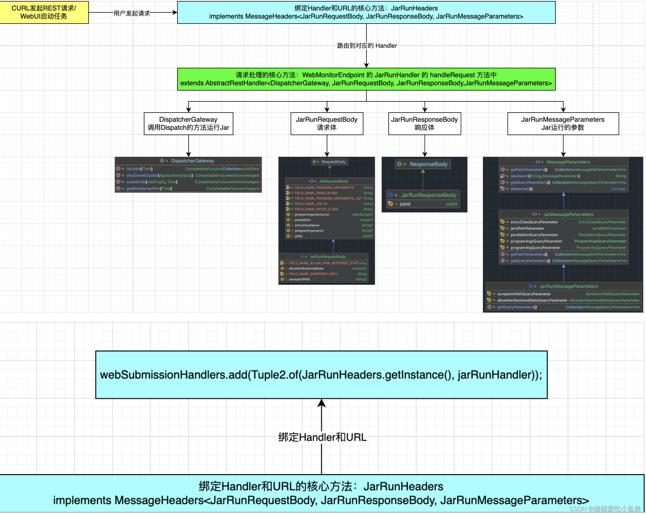Click class icon beside JarMessageParameters title

(534, 214)
